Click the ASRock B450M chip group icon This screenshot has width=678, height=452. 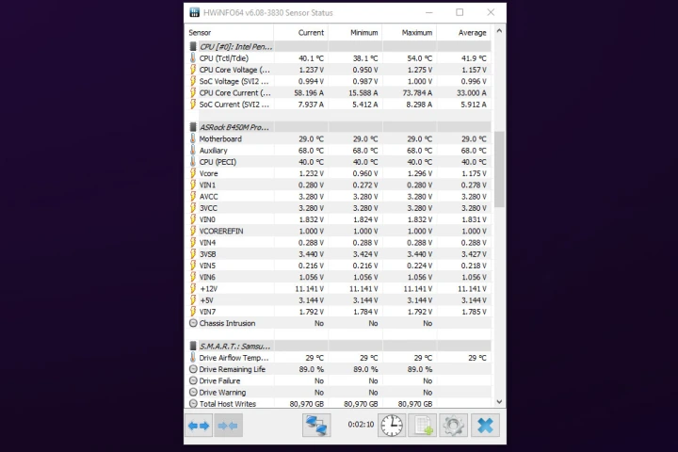point(193,127)
